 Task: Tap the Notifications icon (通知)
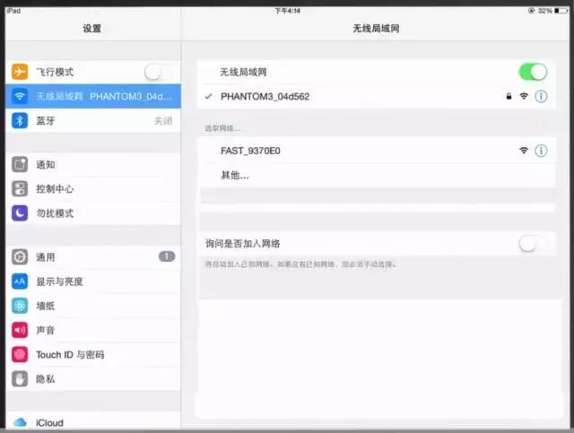(x=20, y=165)
